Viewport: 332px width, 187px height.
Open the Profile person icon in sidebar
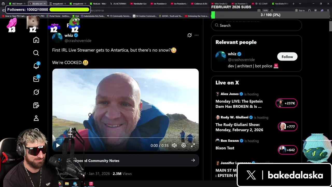pyautogui.click(x=36, y=118)
